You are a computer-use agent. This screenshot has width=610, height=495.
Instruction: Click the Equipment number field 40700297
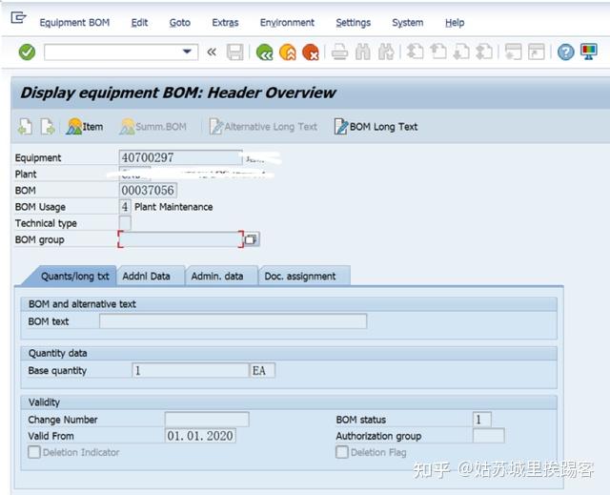tap(180, 157)
